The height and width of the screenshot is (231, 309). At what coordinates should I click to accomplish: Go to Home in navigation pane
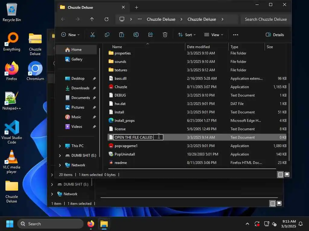pos(76,50)
